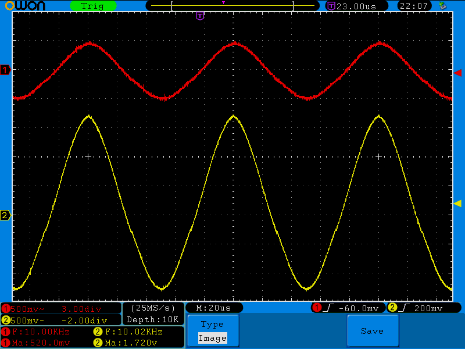465x349 pixels.
Task: Click red channel 1 badge in trigger readout
Action: pyautogui.click(x=317, y=308)
